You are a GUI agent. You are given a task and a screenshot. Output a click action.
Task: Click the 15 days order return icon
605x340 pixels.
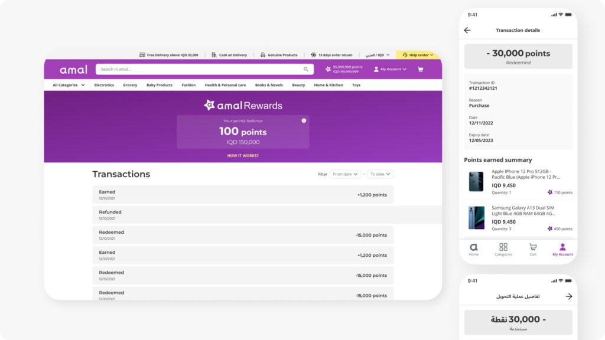(313, 55)
